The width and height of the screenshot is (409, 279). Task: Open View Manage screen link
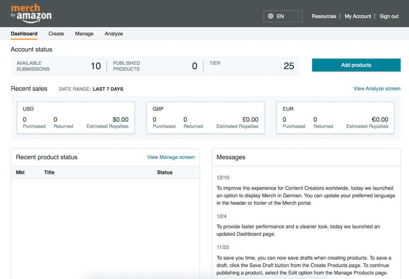pos(171,157)
